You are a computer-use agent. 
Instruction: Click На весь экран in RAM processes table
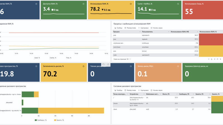coord(157,28)
